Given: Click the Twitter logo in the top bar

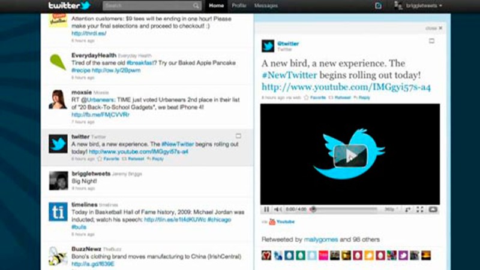Looking at the screenshot, I should click(x=70, y=5).
